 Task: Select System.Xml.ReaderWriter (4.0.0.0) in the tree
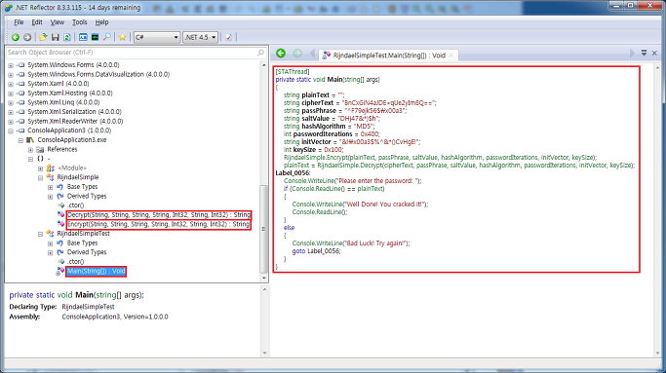click(x=75, y=121)
